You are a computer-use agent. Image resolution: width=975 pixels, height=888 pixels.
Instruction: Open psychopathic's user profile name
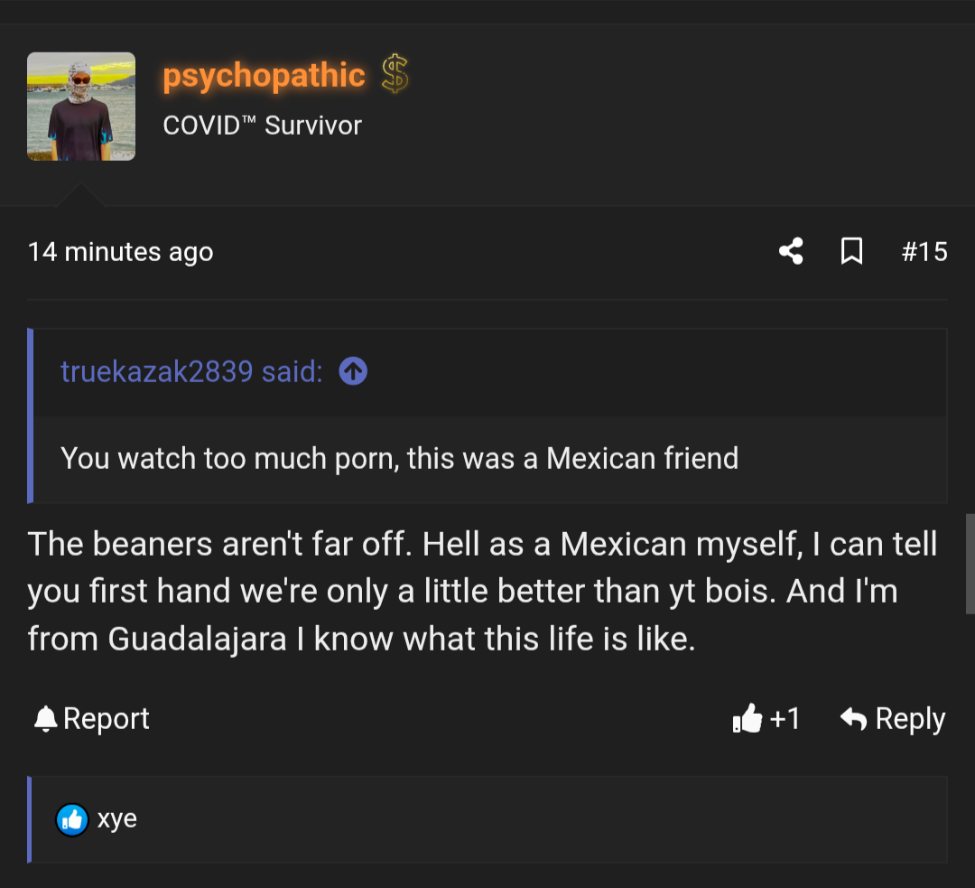point(264,76)
